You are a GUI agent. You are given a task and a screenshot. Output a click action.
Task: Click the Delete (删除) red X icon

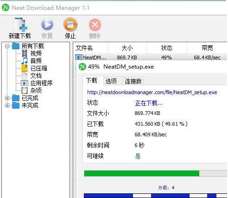[95, 25]
